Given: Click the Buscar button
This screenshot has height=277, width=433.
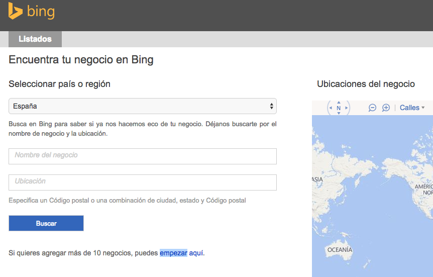Looking at the screenshot, I should click(46, 223).
